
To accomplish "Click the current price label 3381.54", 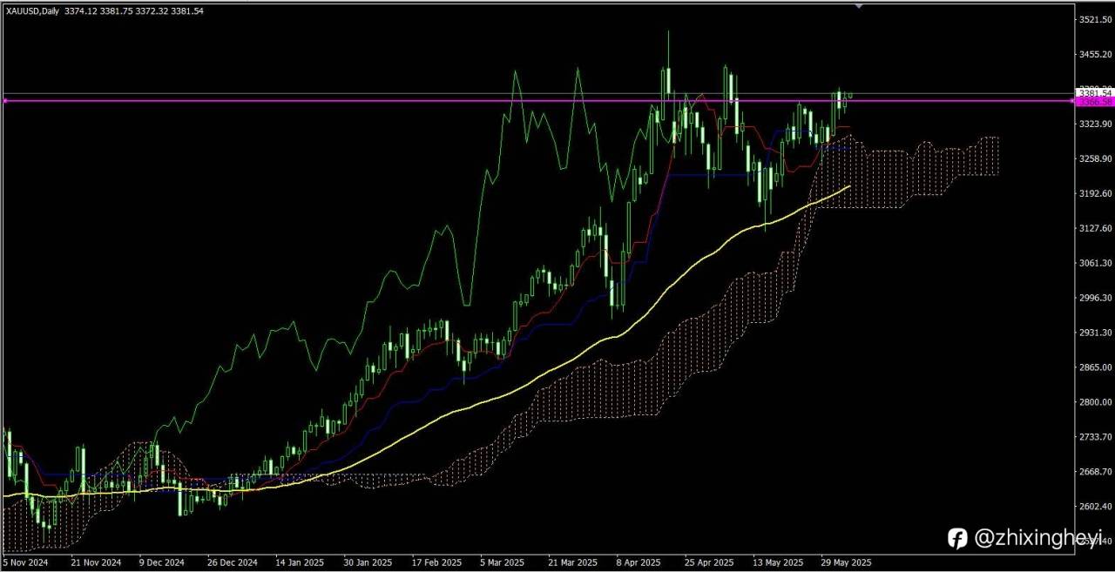I will (x=1094, y=92).
